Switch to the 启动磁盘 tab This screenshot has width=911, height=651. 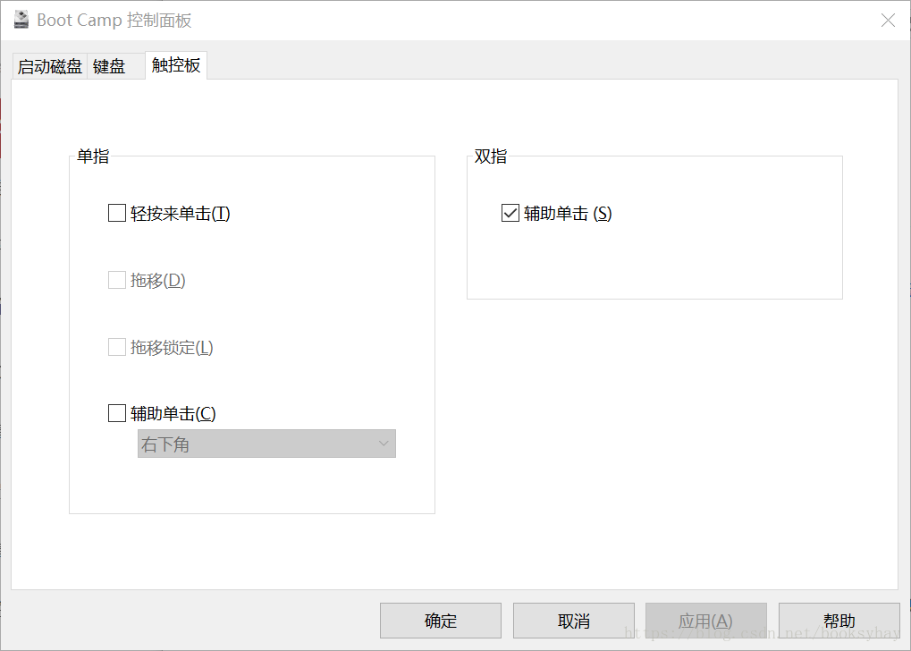49,66
